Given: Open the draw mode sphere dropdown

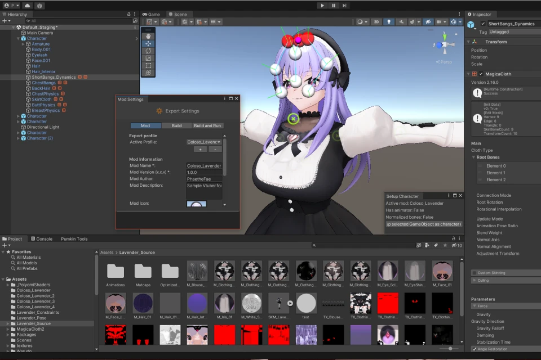Looking at the screenshot, I should point(362,22).
